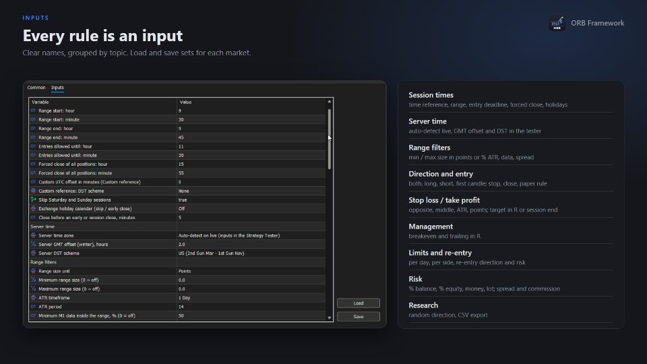Edit the Range start hour value '9'
Image resolution: width=647 pixels, height=364 pixels.
pos(251,111)
